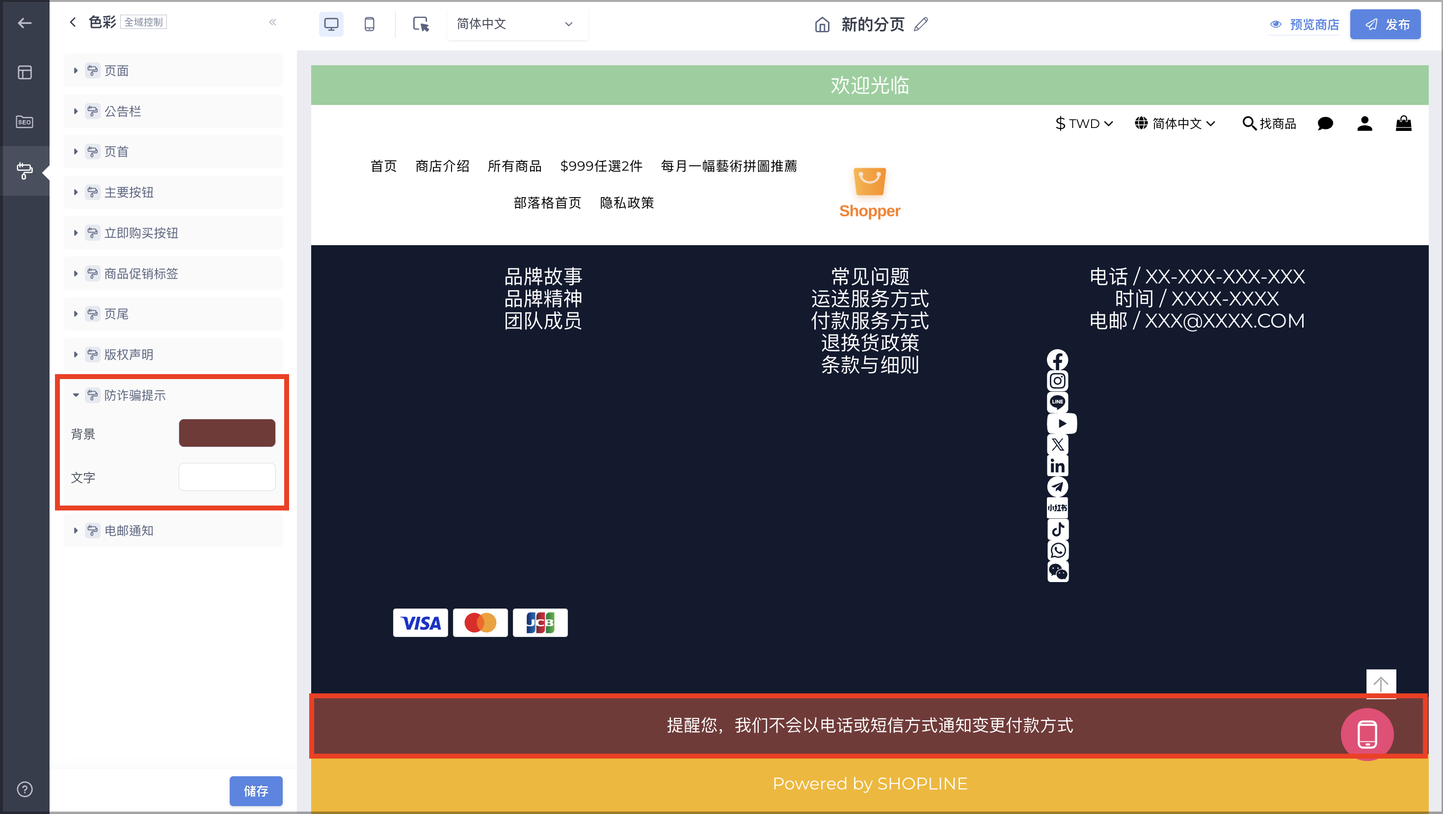Collapse the side panel with double chevron

click(x=273, y=22)
